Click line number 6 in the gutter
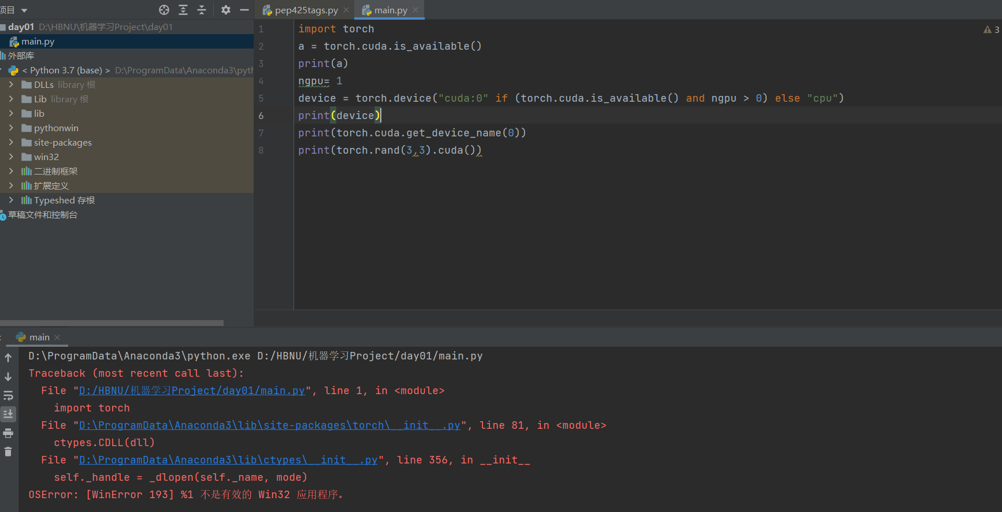The image size is (1002, 512). [x=261, y=116]
